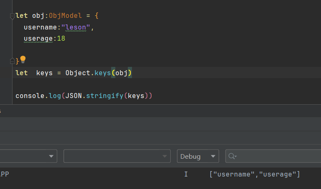Collapse the obj declaration fold marker
The height and width of the screenshot is (189, 321).
click(x=12, y=16)
